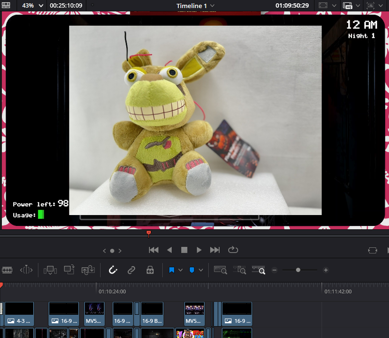The image size is (389, 338).
Task: Click the match frame icon right of transport
Action: coord(372,250)
